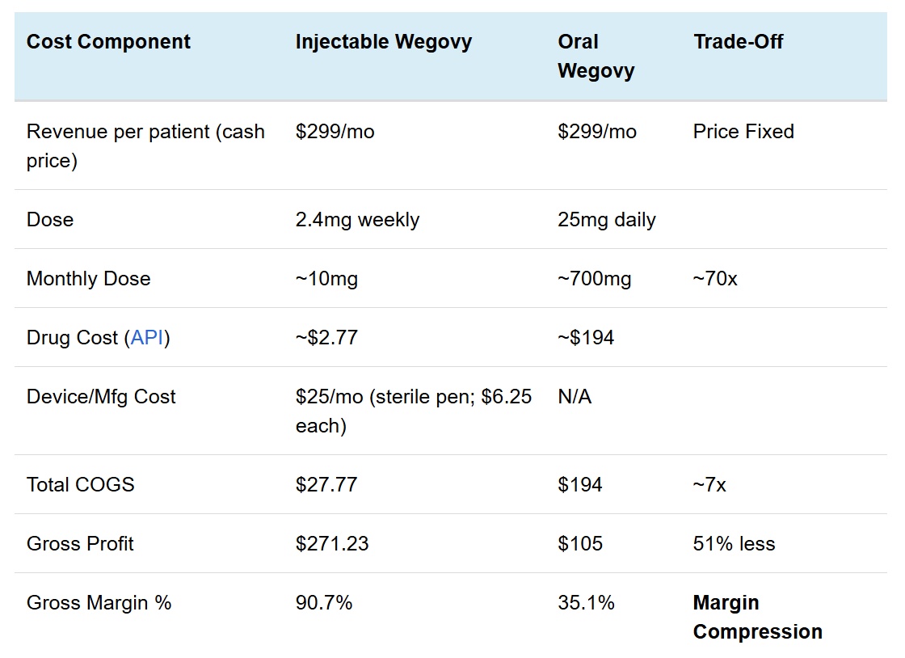Select the ~700mg monthly dose cell
Viewport: 905px width, 658px height.
[594, 279]
